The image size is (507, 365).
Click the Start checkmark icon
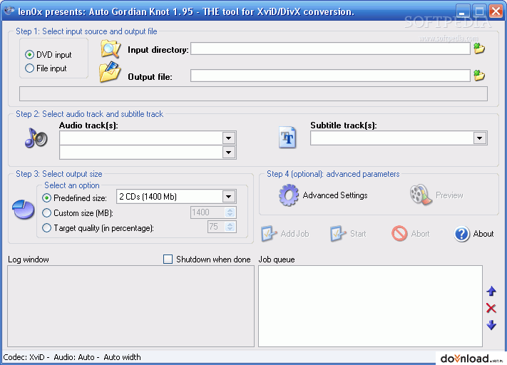tap(338, 234)
